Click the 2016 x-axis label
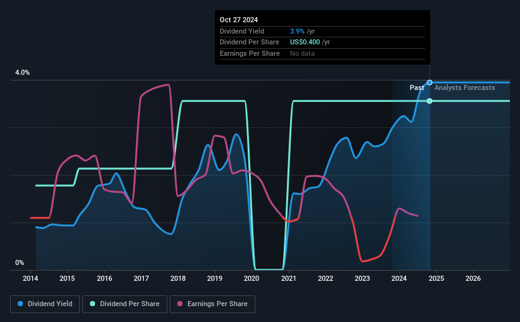 (x=105, y=278)
